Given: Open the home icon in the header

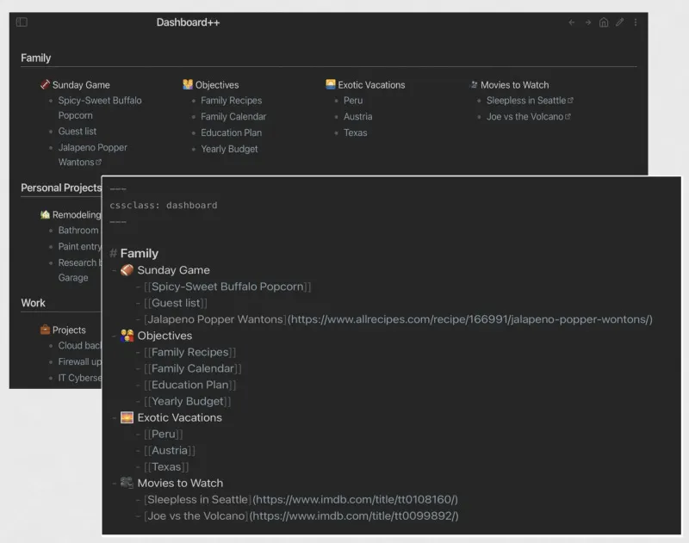Looking at the screenshot, I should [x=604, y=22].
